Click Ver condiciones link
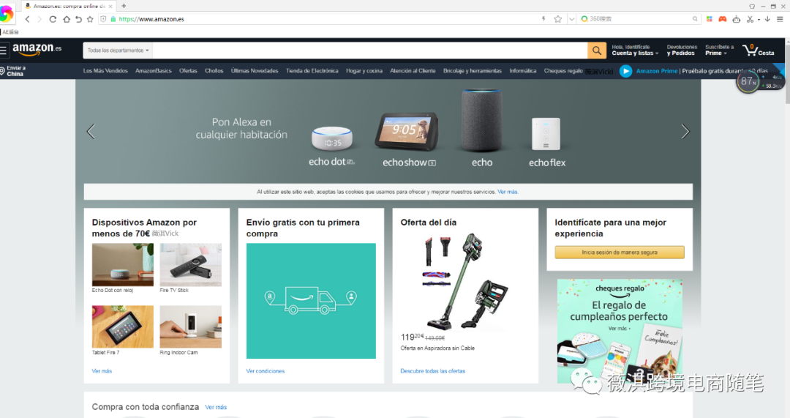790x418 pixels. (265, 371)
